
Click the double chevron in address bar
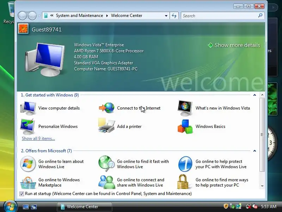[x=52, y=16]
